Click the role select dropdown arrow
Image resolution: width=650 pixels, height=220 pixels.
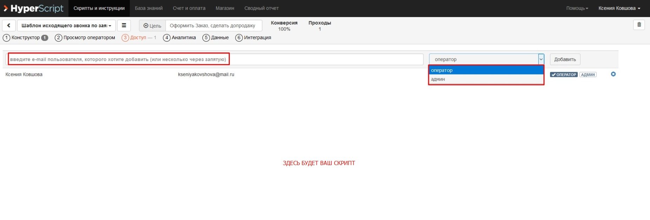[541, 59]
